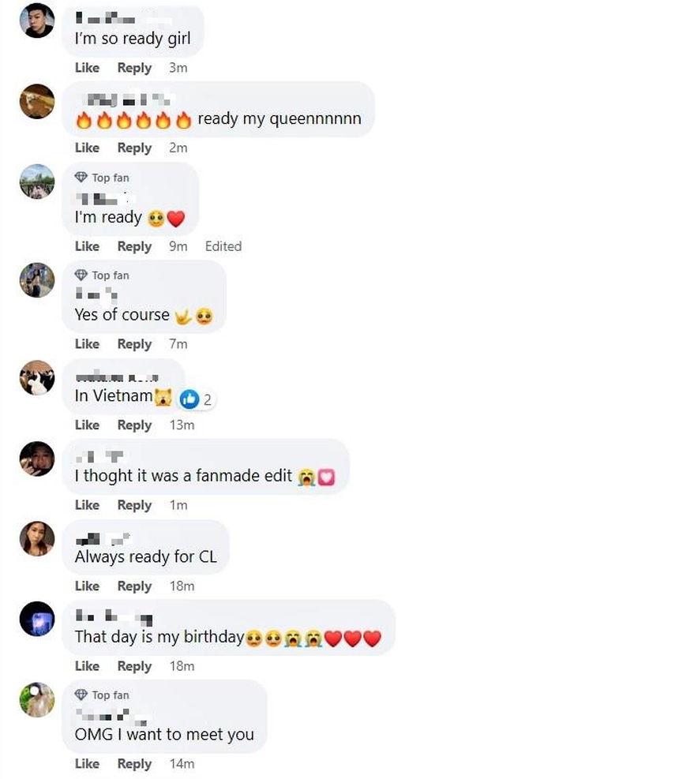
Task: Open the profile picture beside "I'm so ready girl"
Action: coord(36,21)
